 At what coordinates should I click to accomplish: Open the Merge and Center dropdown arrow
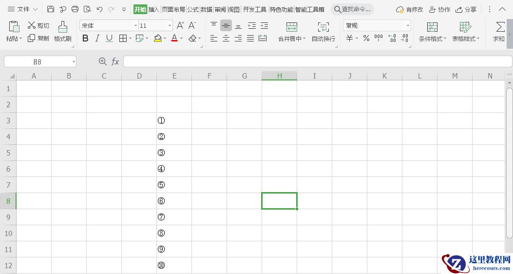[304, 39]
